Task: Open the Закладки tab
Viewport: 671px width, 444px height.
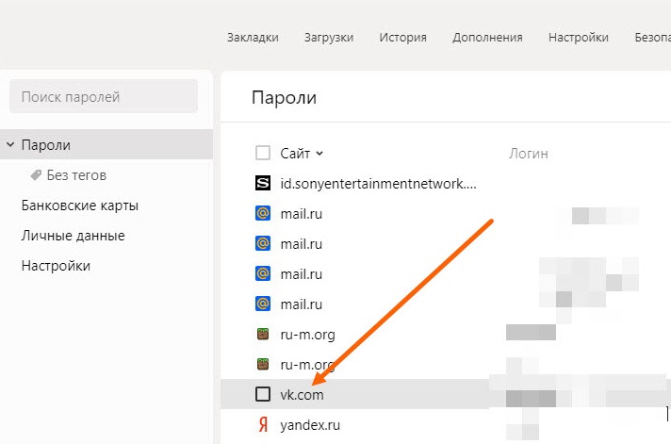Action: (x=253, y=38)
